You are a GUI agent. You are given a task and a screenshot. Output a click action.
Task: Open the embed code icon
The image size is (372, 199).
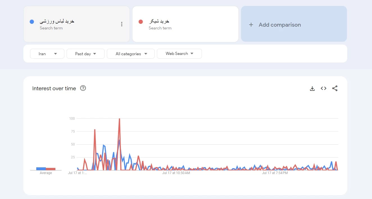pyautogui.click(x=323, y=89)
